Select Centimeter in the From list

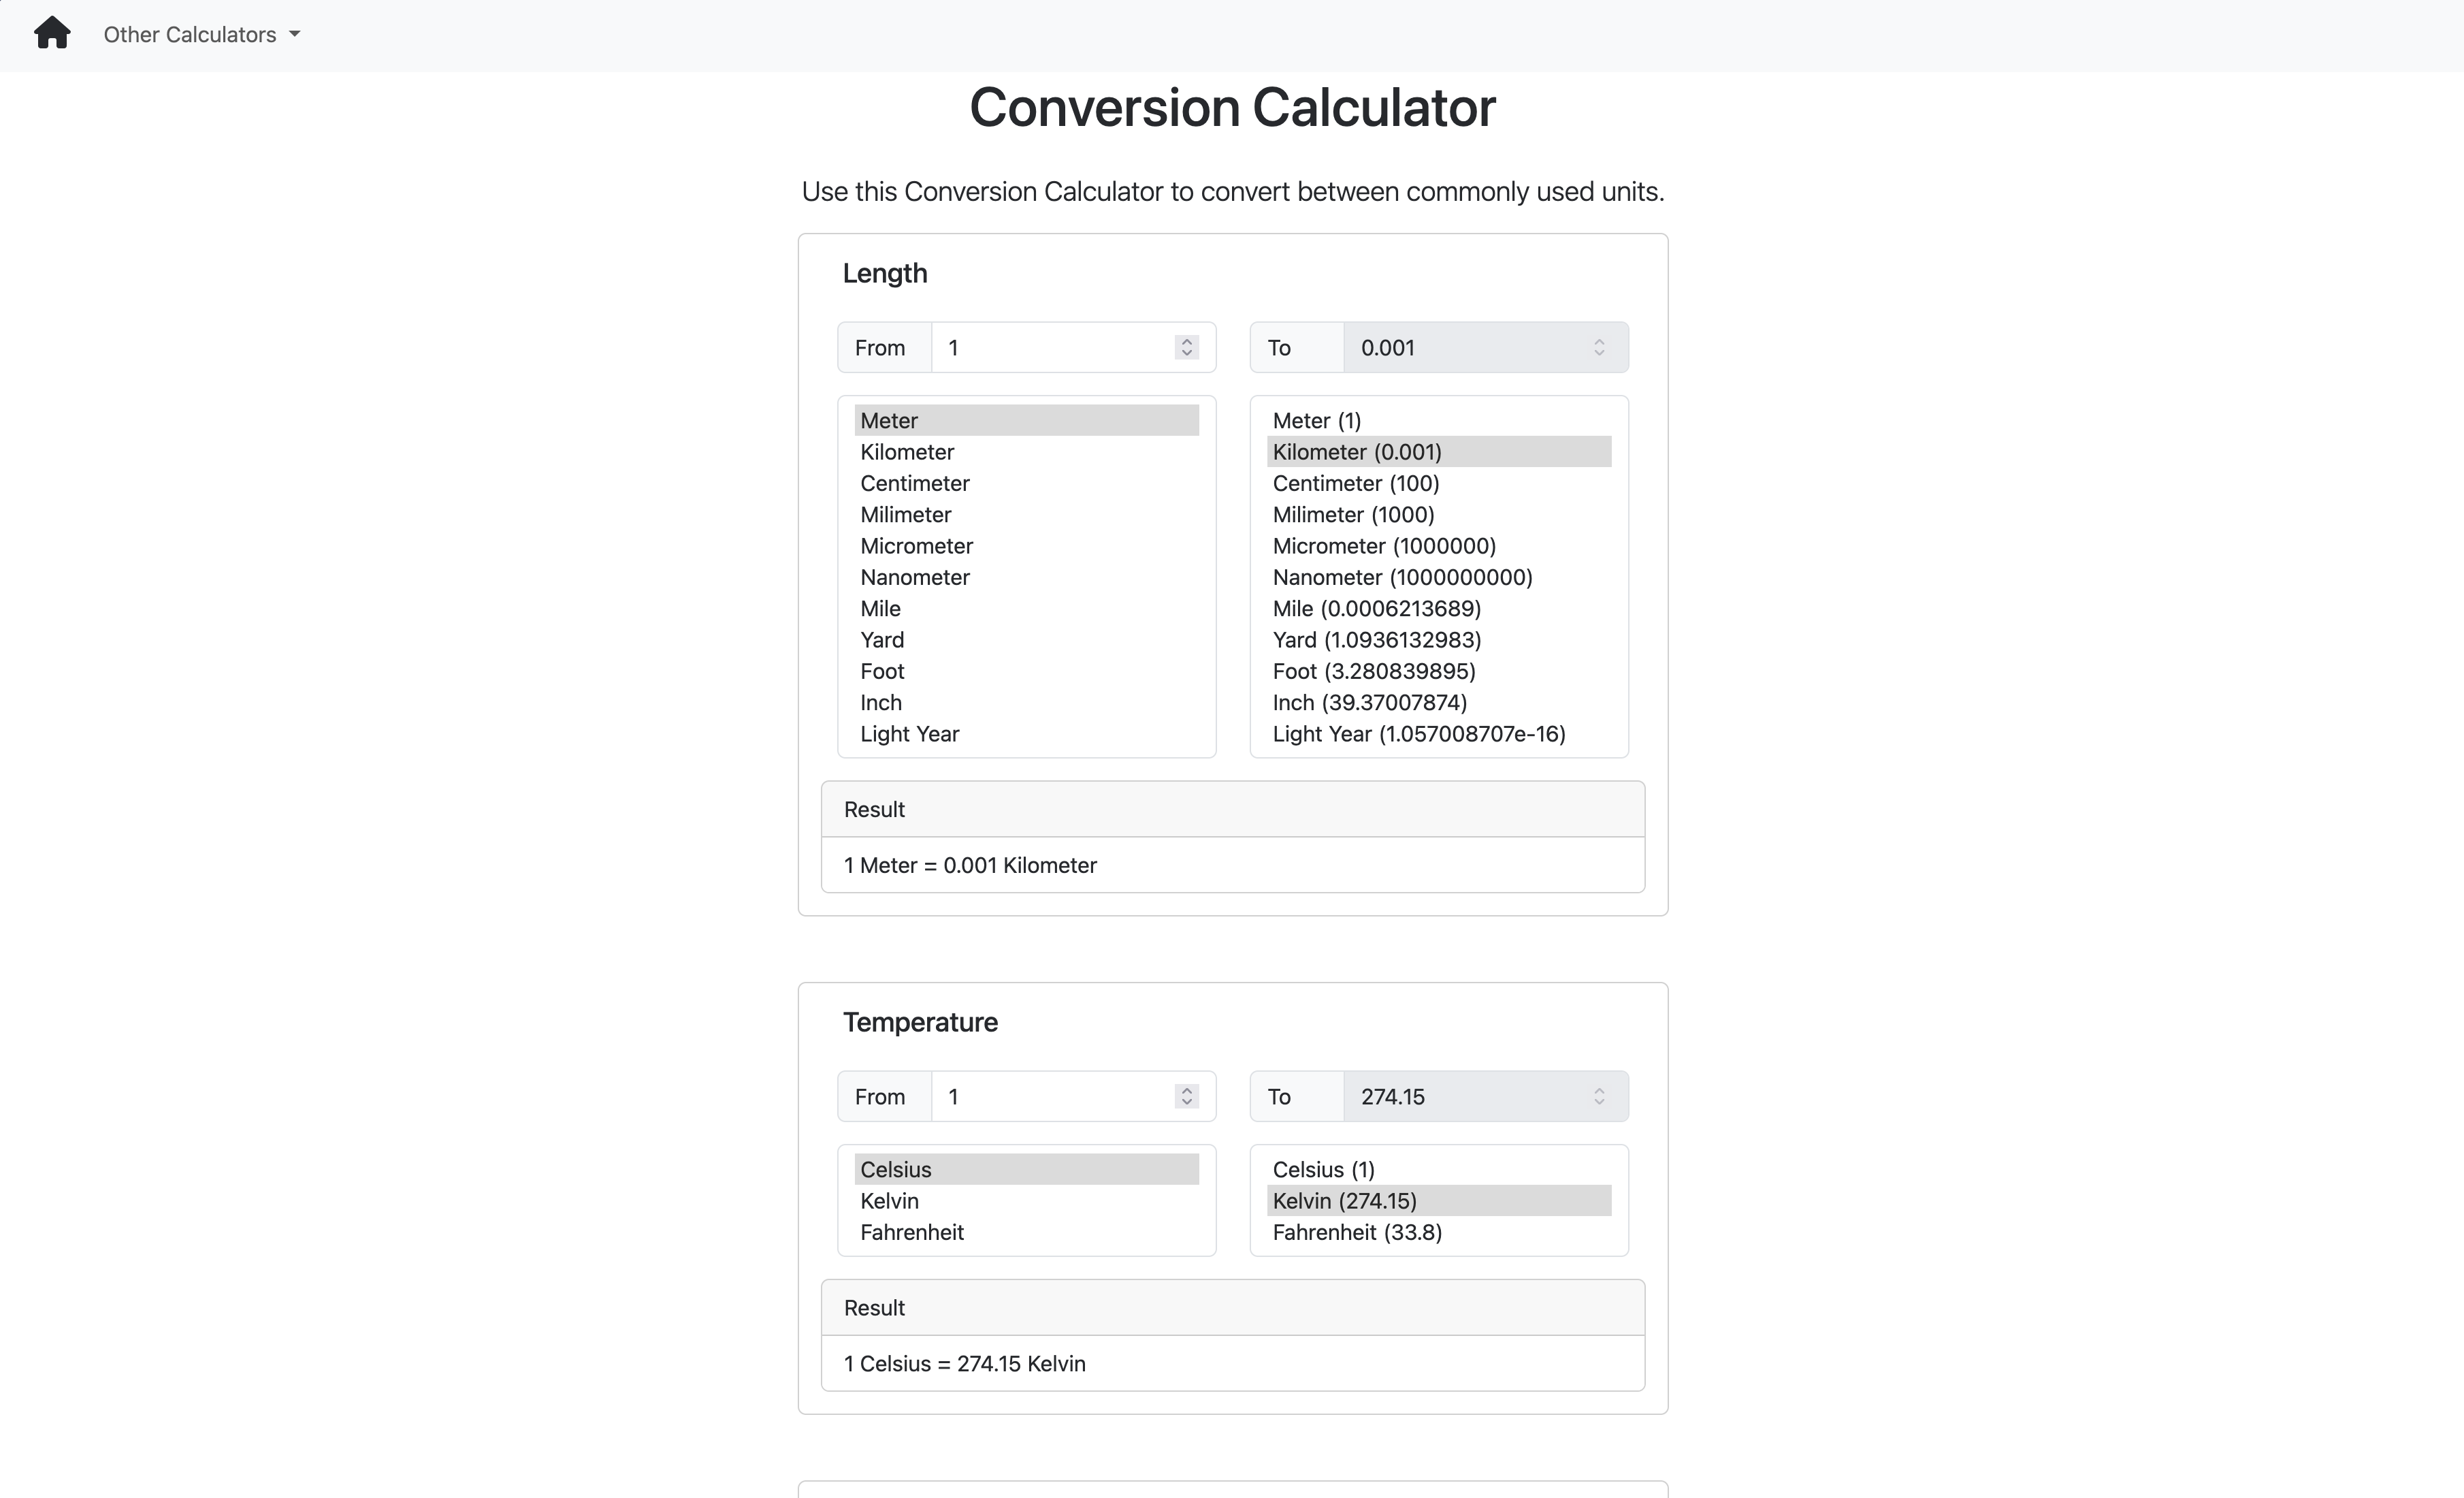(x=1026, y=483)
